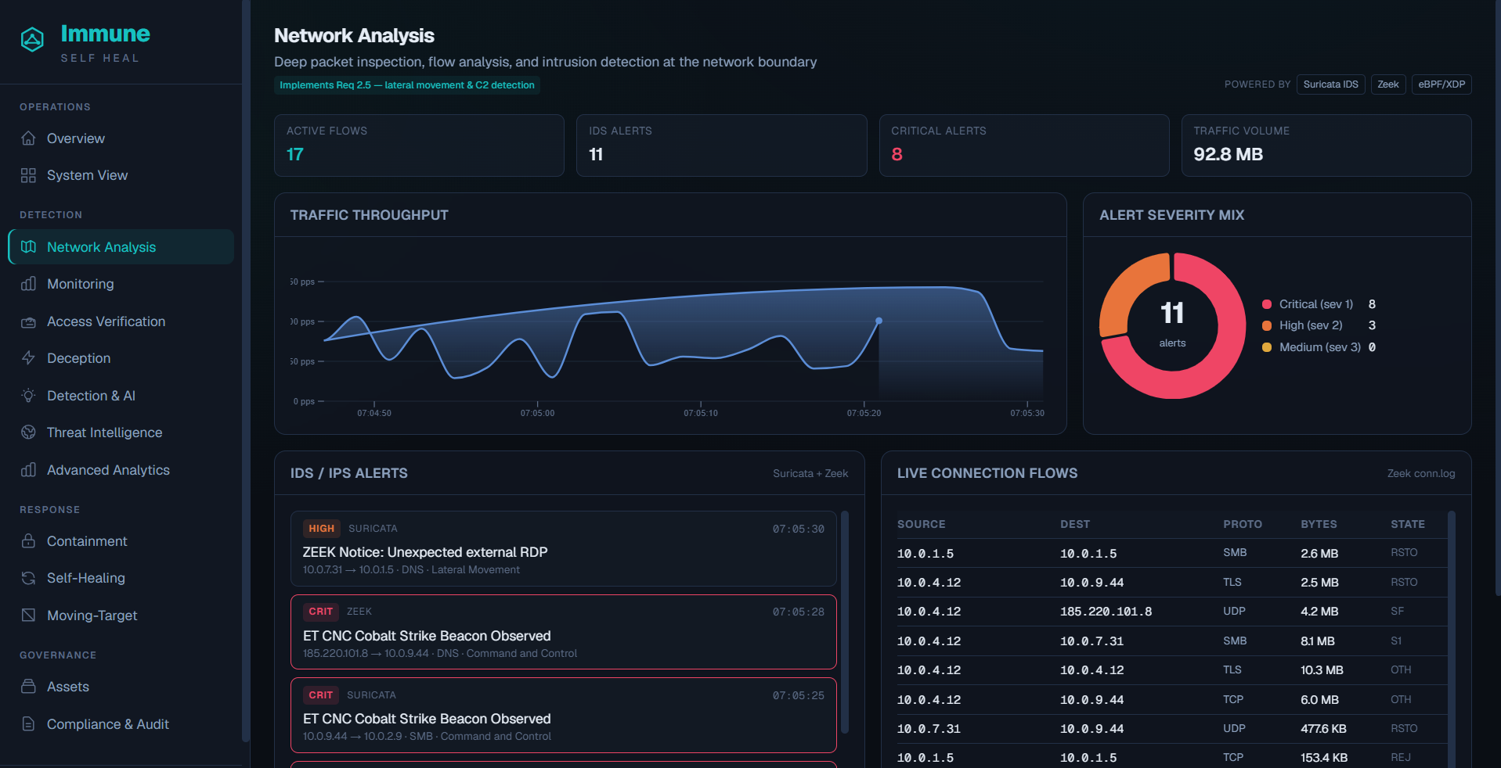Select the Critical (sev 1) legend swatch
Image resolution: width=1501 pixels, height=768 pixels.
[1267, 304]
